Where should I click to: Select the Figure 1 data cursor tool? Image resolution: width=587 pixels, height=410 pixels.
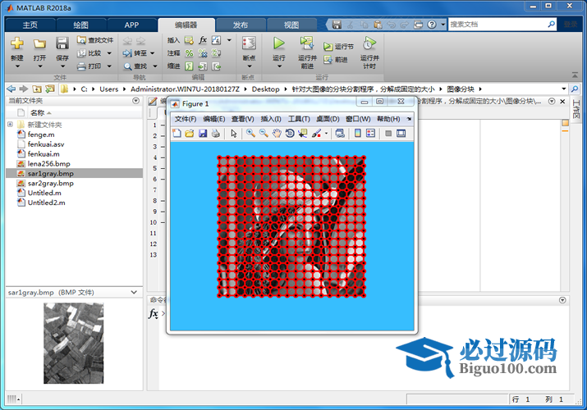[302, 134]
